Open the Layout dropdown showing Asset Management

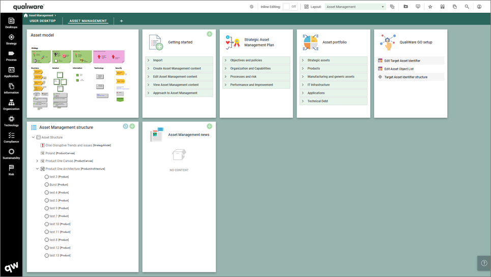355,7
